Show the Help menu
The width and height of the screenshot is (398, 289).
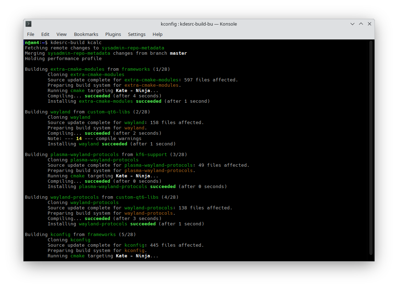point(158,34)
